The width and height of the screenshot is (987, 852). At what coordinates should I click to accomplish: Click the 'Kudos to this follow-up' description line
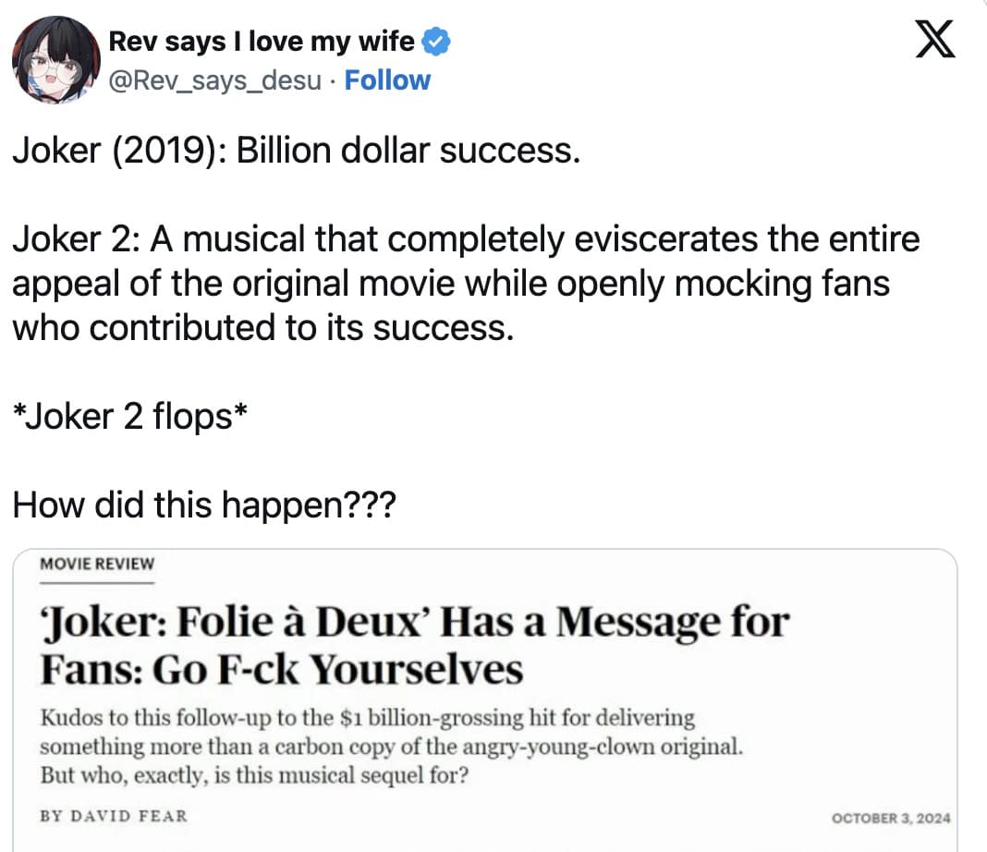coord(367,718)
